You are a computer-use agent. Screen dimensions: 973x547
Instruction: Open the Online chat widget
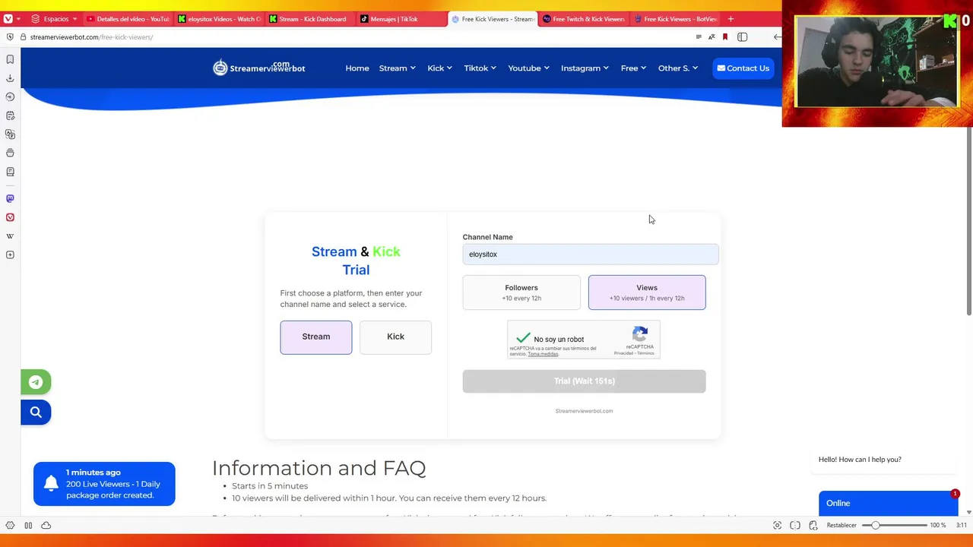[x=888, y=503]
